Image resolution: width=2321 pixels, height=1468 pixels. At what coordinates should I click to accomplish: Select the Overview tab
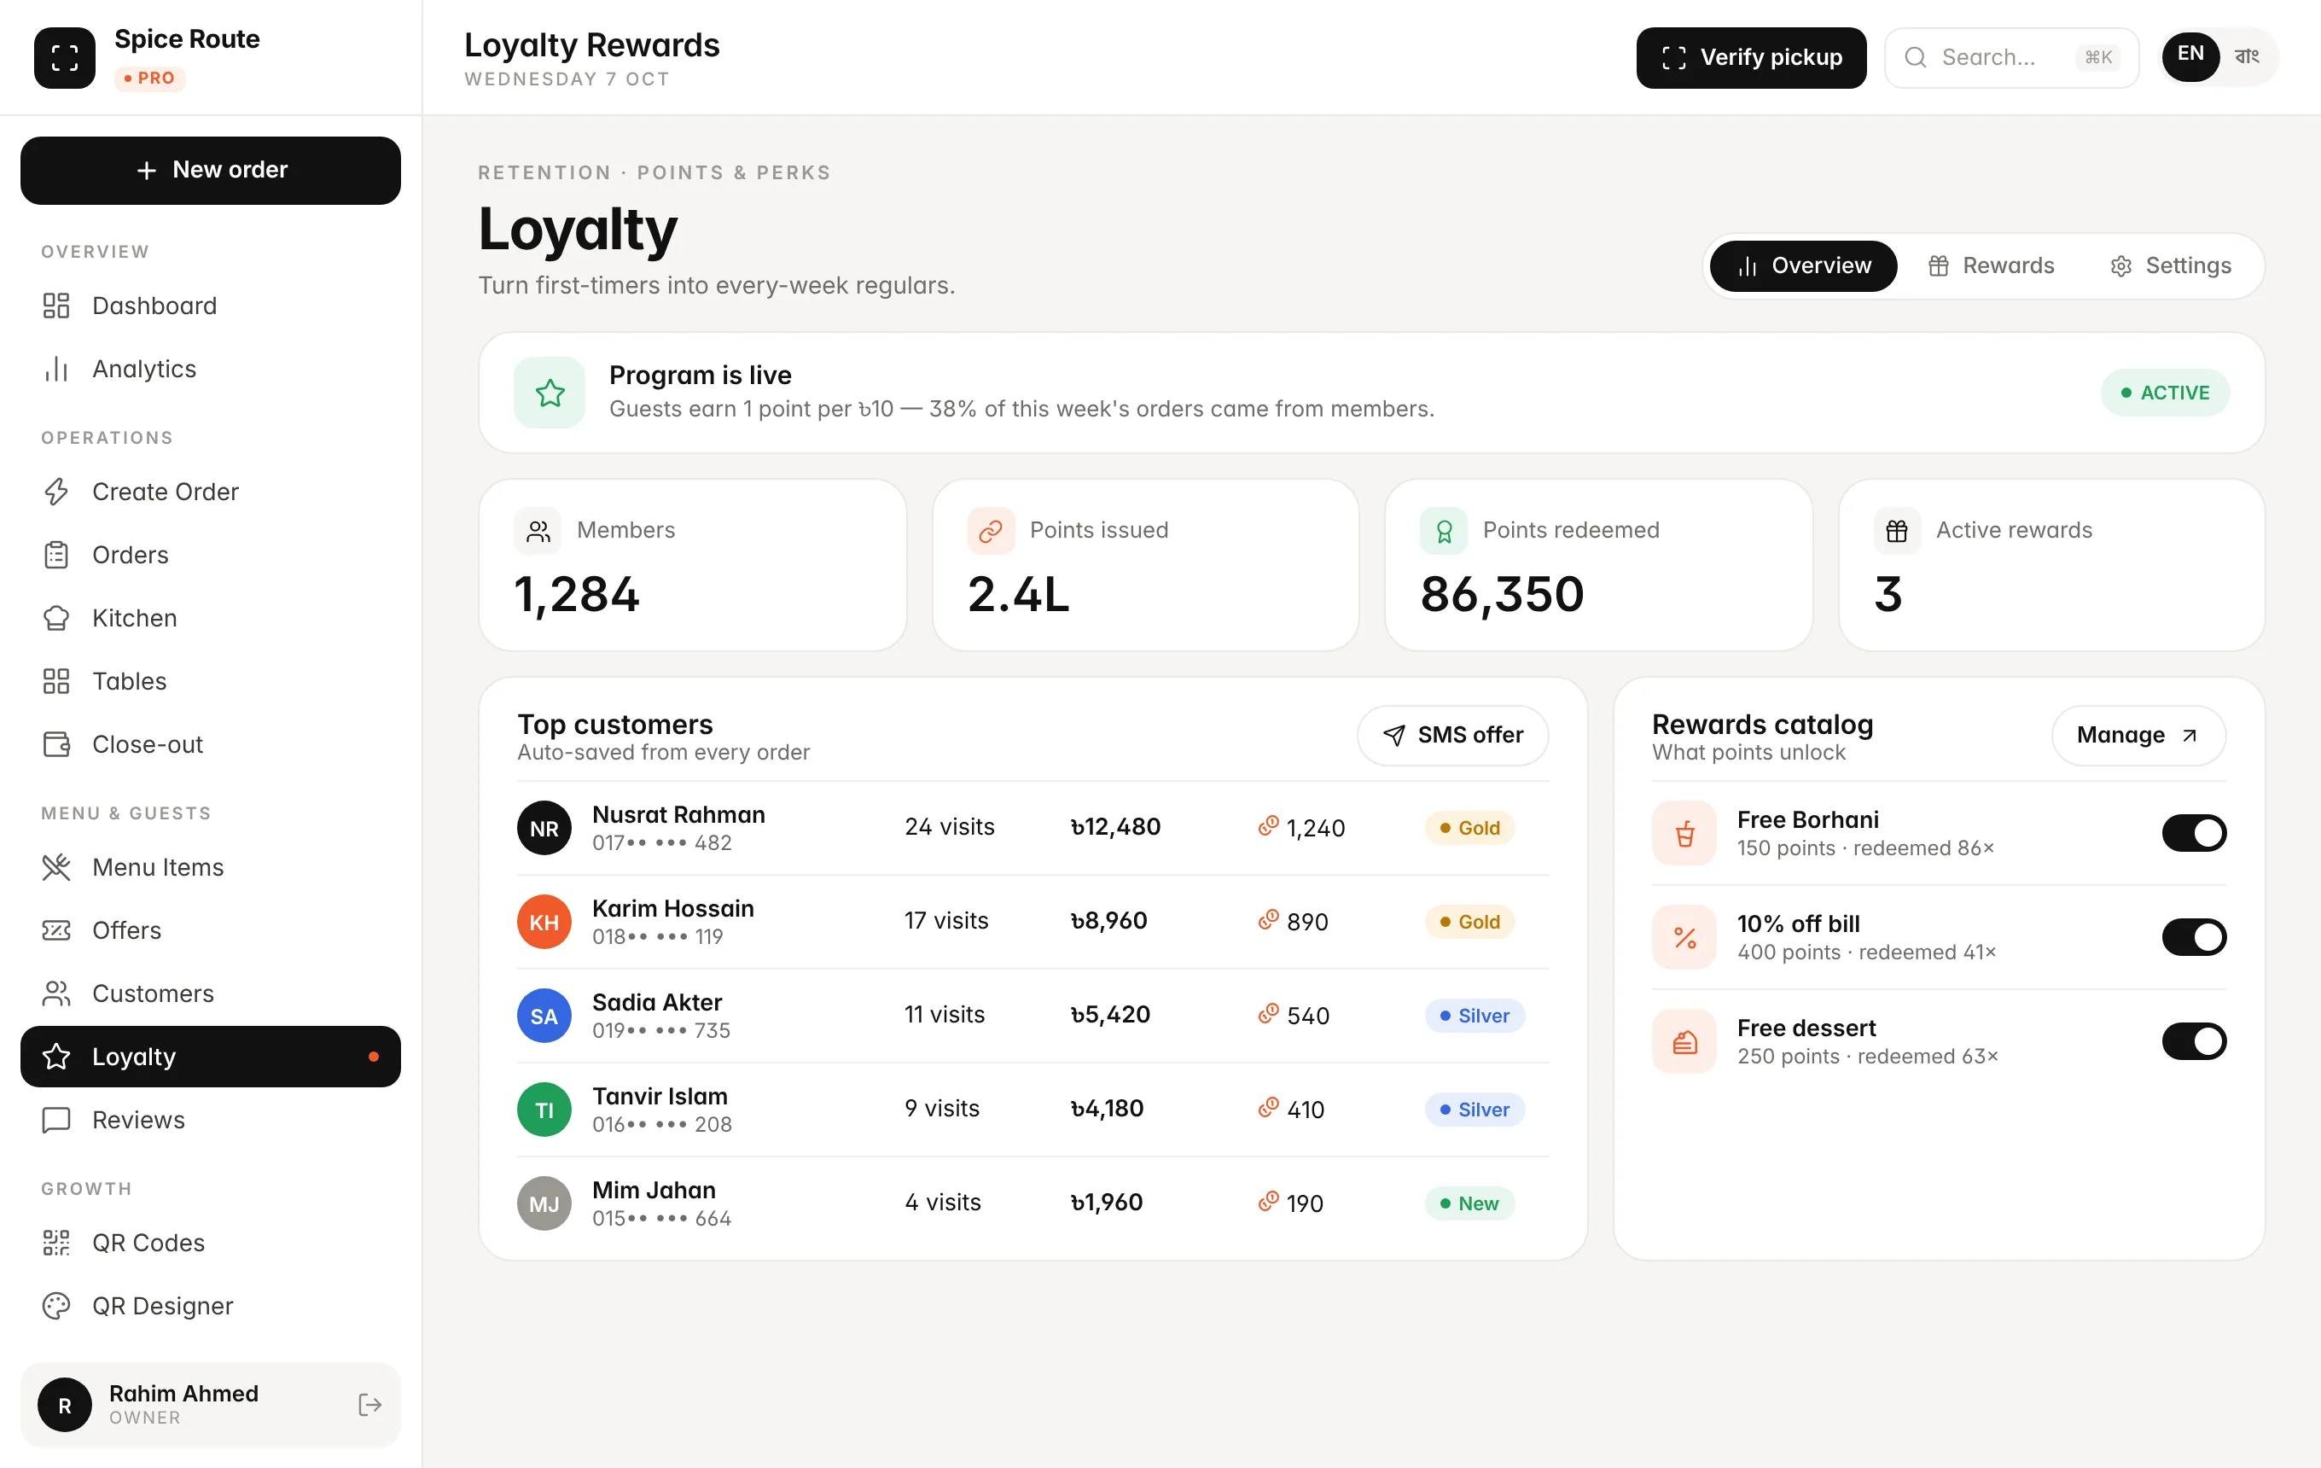point(1803,266)
